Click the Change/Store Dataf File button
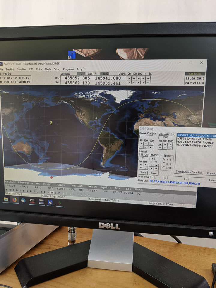Viewport: 216px width, 288px height. coord(189,172)
